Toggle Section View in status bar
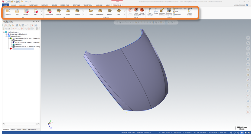251x134 pixels. [128, 132]
